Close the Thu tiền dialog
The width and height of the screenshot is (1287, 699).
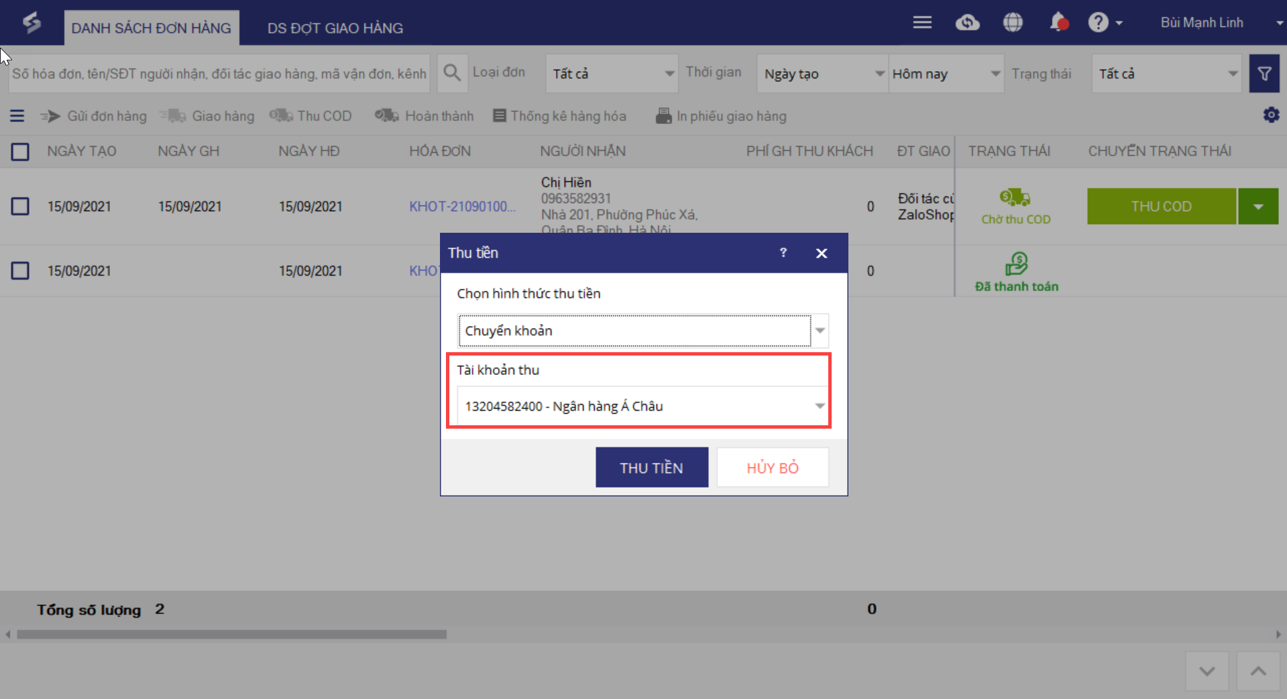(x=822, y=254)
